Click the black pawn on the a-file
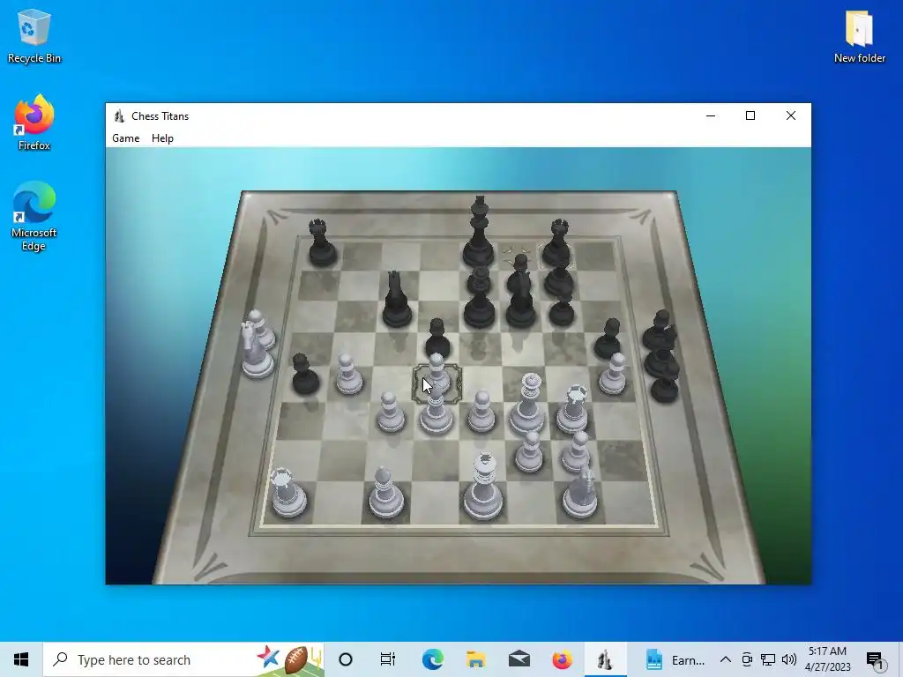The height and width of the screenshot is (677, 903). coord(303,374)
